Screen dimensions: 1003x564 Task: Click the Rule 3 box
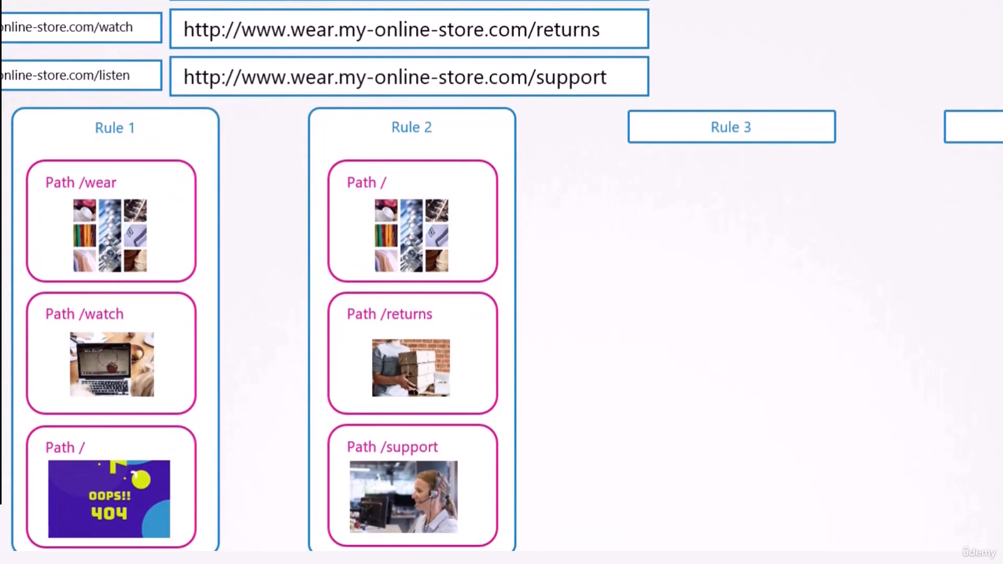click(731, 127)
